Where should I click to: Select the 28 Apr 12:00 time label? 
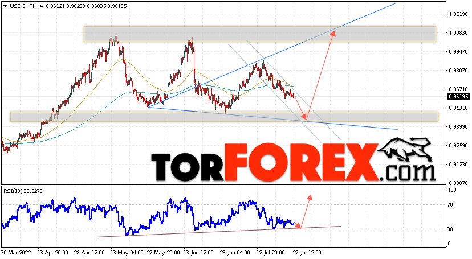point(89,253)
